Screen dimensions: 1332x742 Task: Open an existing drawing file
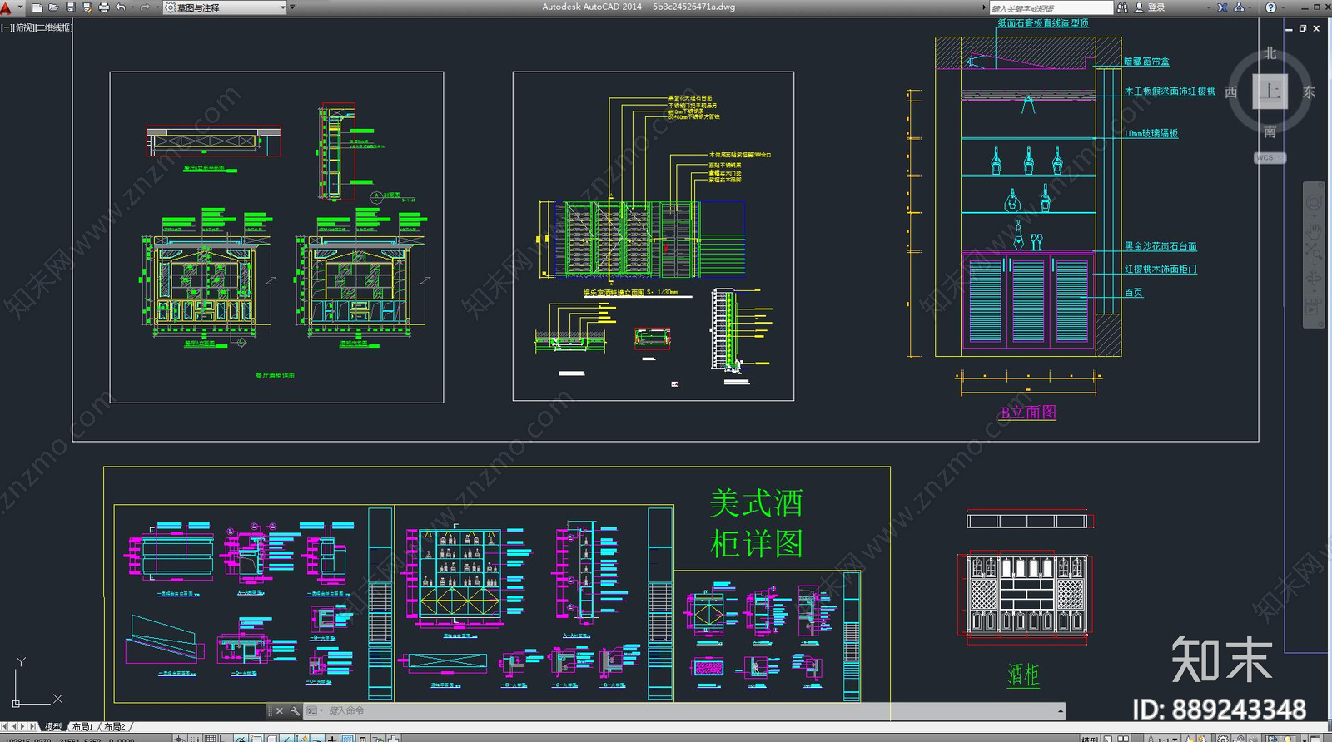pos(54,7)
